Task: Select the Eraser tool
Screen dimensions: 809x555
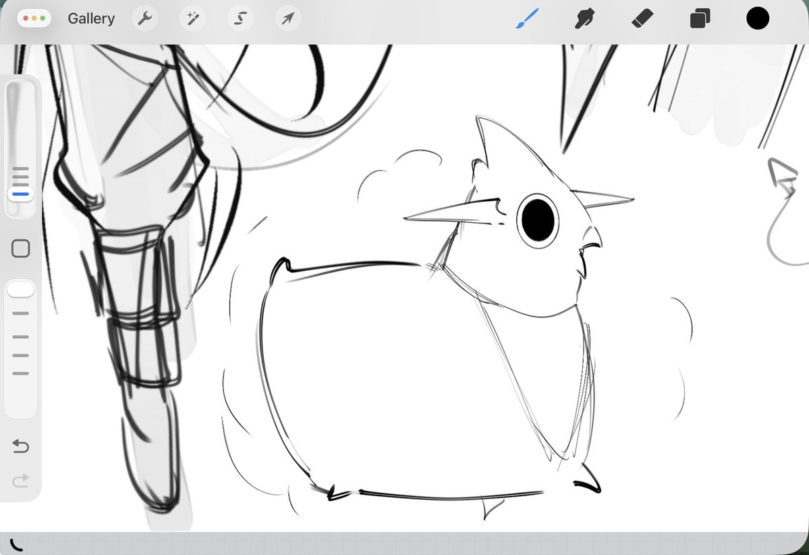Action: pos(642,19)
